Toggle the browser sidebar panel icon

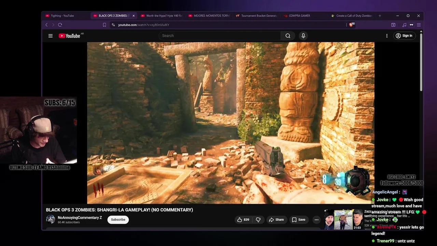point(393,25)
